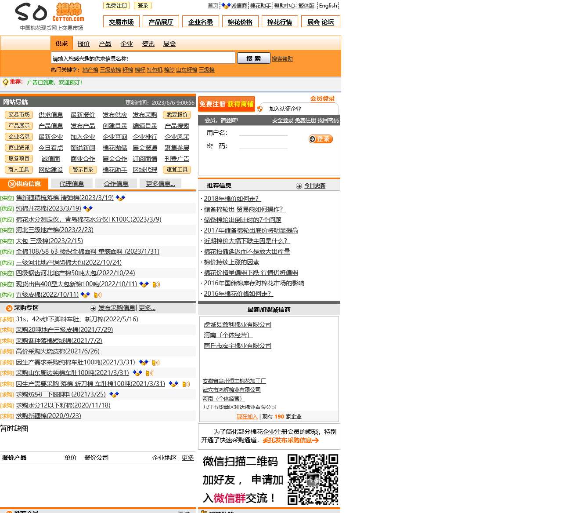Click the 找回密码 password recovery link
The height and width of the screenshot is (513, 562).
(x=328, y=120)
